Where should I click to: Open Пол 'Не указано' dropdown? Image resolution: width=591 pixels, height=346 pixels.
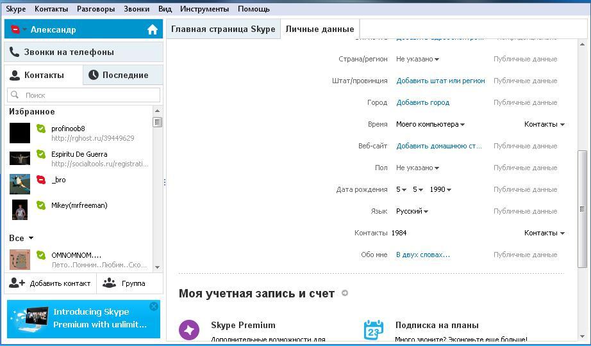point(417,168)
